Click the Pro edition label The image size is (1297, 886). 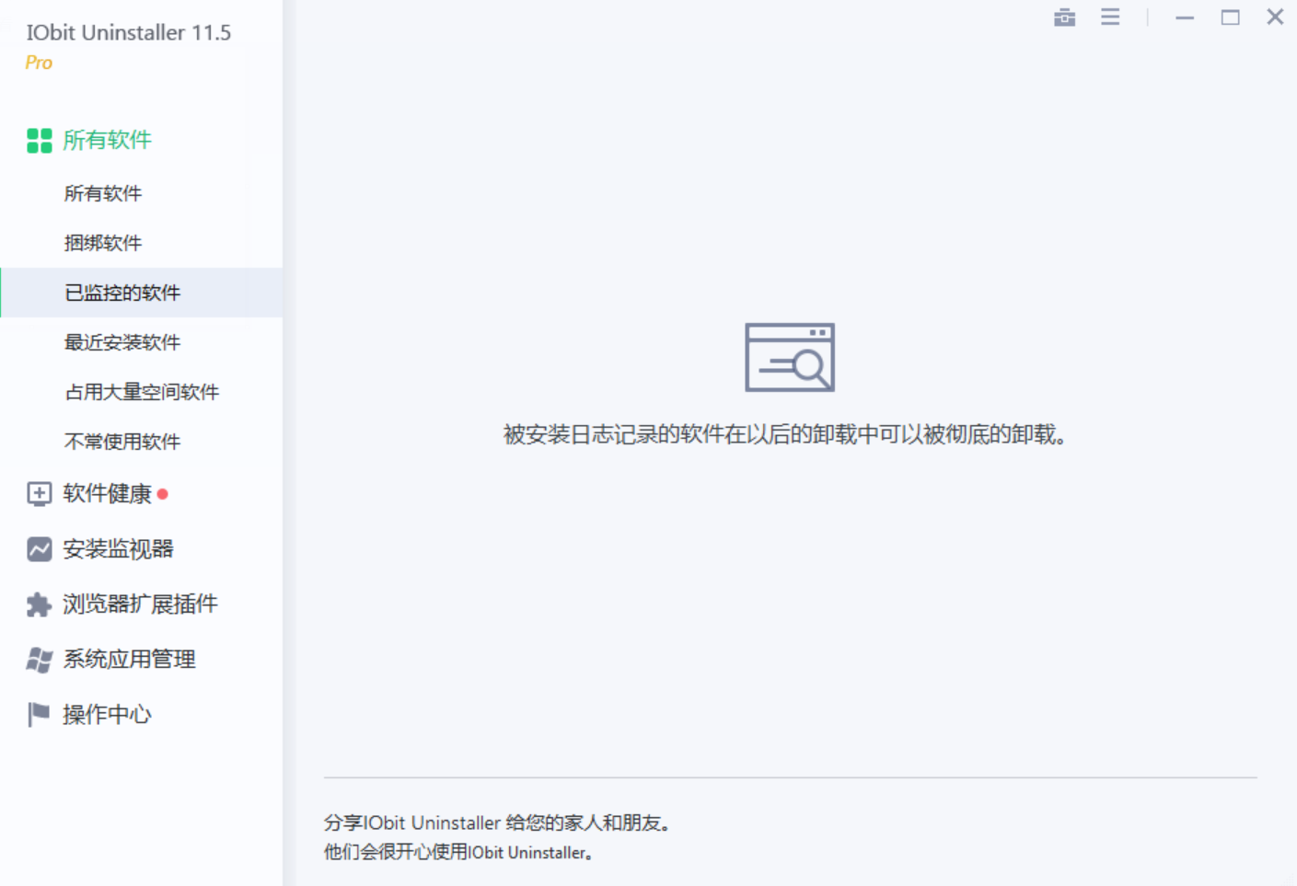[x=39, y=63]
